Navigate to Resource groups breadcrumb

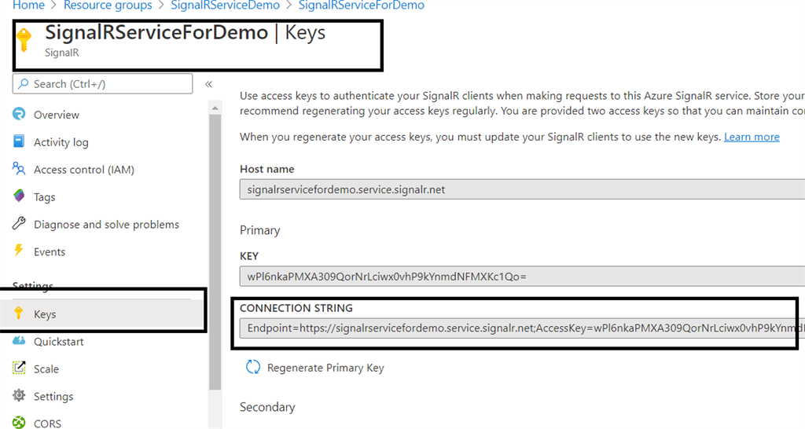(108, 5)
